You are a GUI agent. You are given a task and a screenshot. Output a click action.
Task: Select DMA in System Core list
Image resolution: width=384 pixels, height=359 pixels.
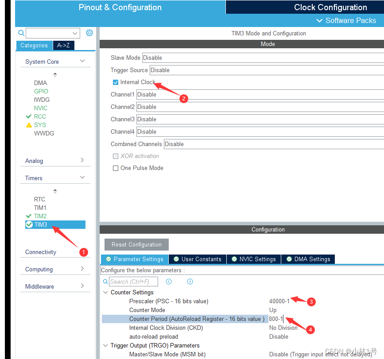40,83
